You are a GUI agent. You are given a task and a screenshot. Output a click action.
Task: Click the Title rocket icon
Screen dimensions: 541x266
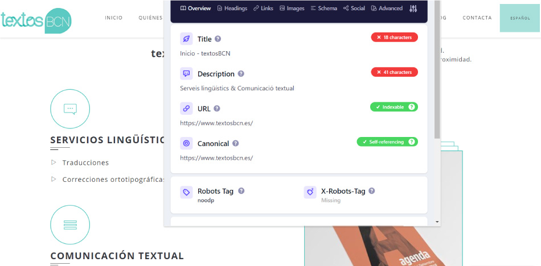click(x=186, y=39)
